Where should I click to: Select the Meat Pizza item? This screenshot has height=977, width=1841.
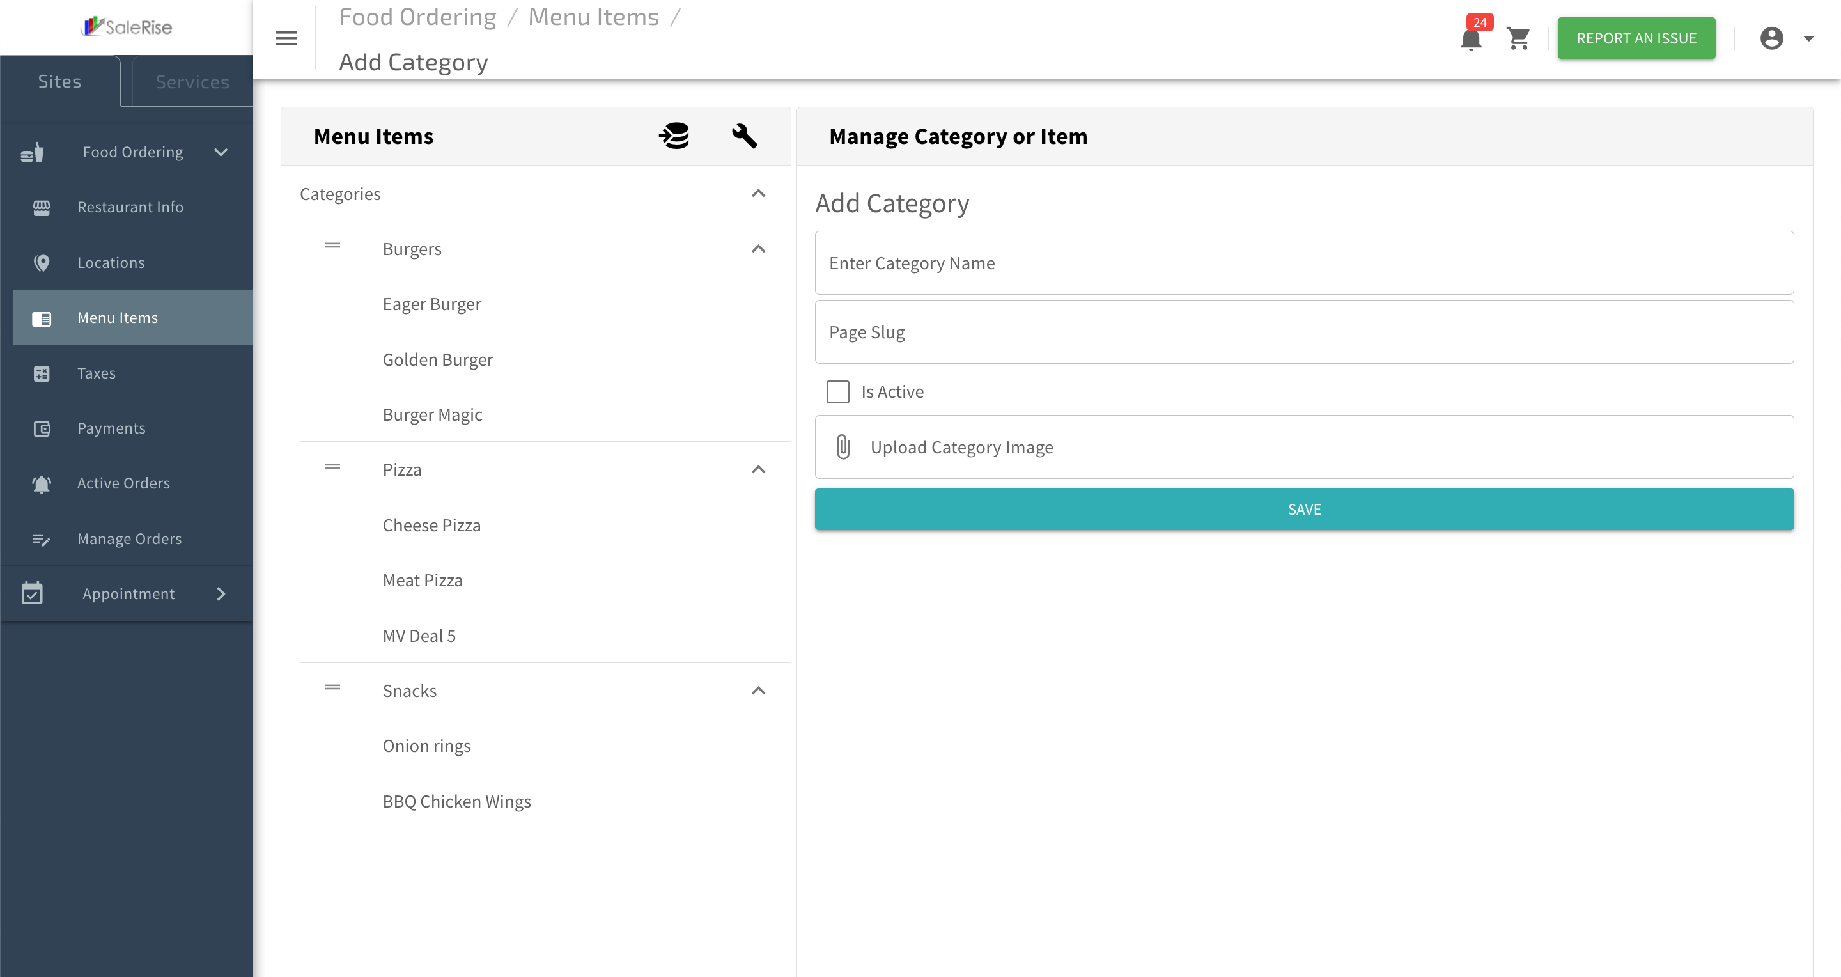click(x=423, y=581)
